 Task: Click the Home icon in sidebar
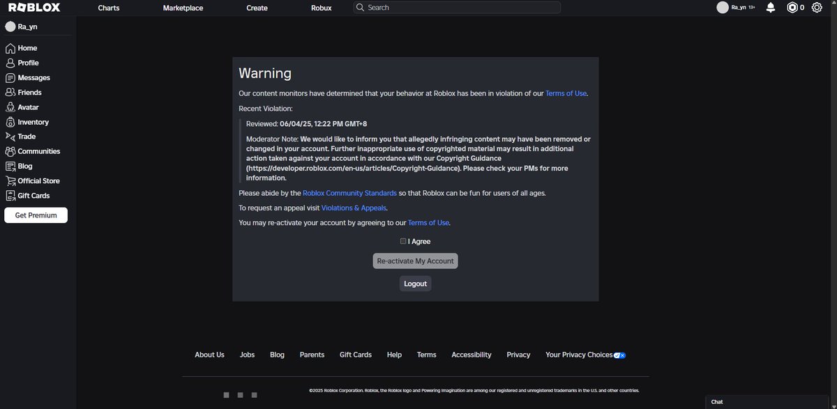pyautogui.click(x=10, y=48)
